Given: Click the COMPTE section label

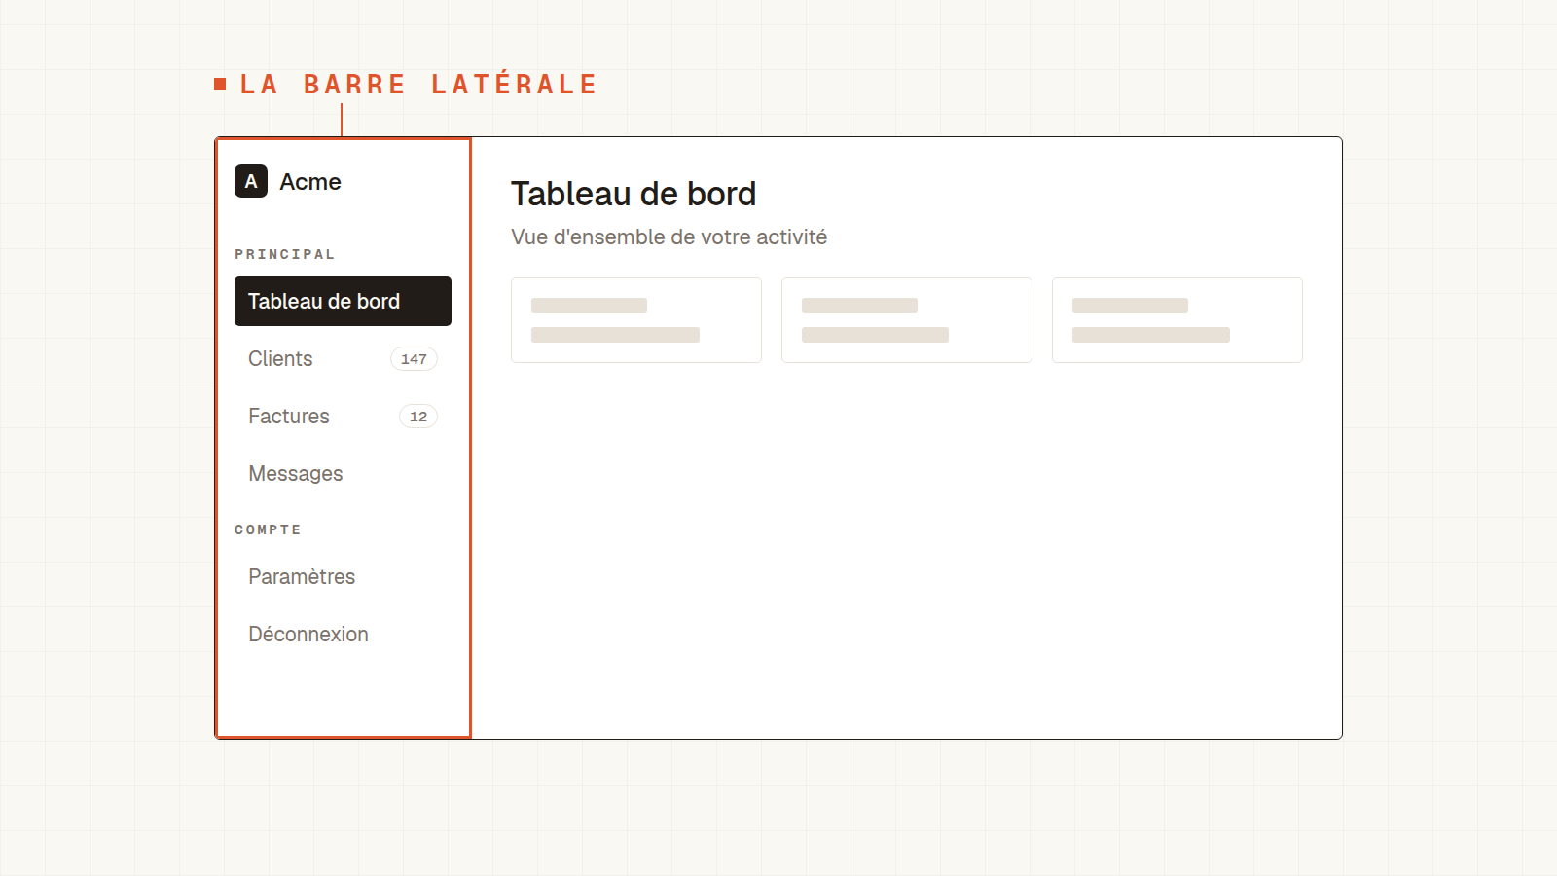Looking at the screenshot, I should [x=268, y=529].
